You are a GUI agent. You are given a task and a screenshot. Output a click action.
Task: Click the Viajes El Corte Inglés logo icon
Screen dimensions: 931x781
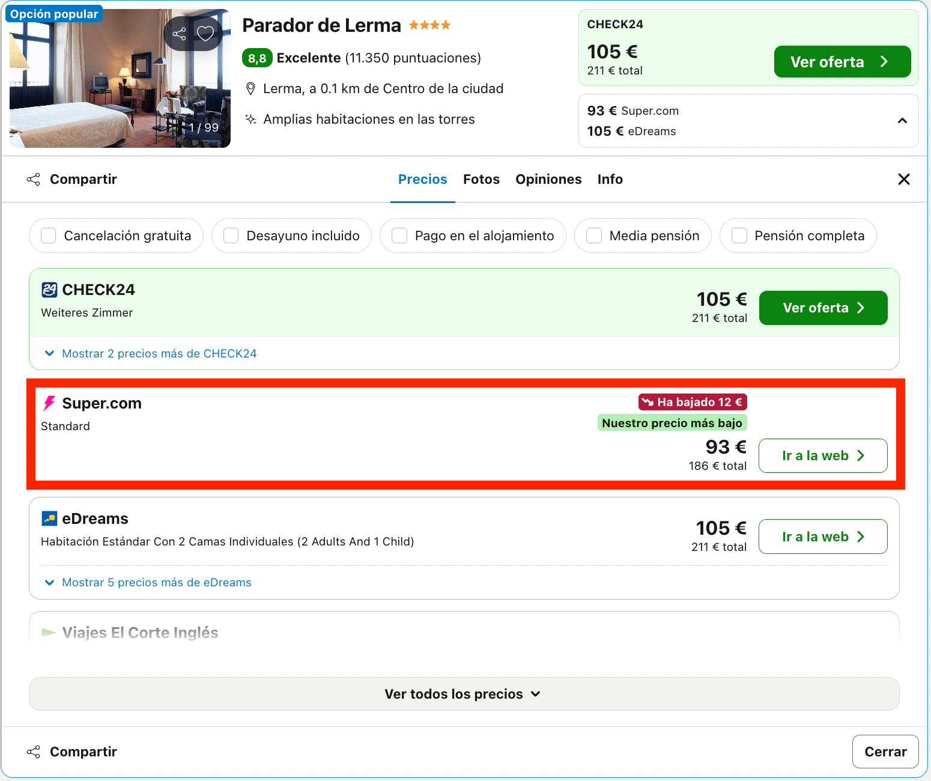(x=49, y=633)
